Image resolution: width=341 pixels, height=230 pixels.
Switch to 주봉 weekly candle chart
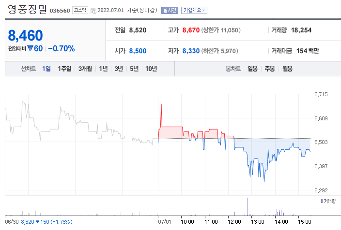270,69
